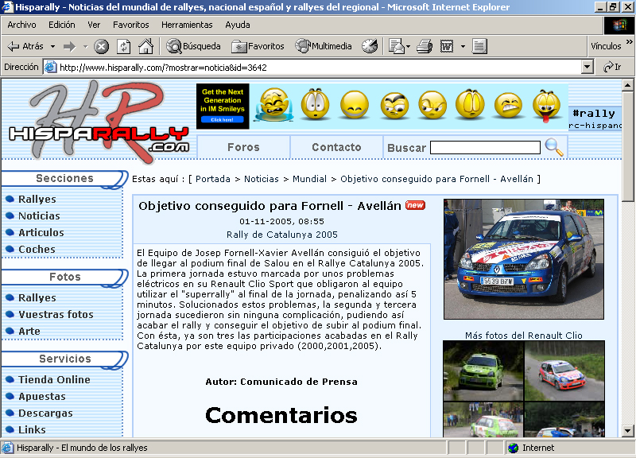
Task: Open Rallyes under Fotos
Action: 37,297
